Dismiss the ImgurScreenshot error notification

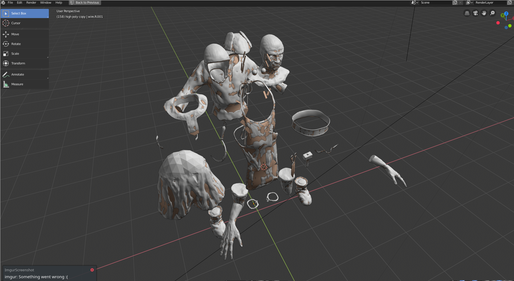(92, 270)
